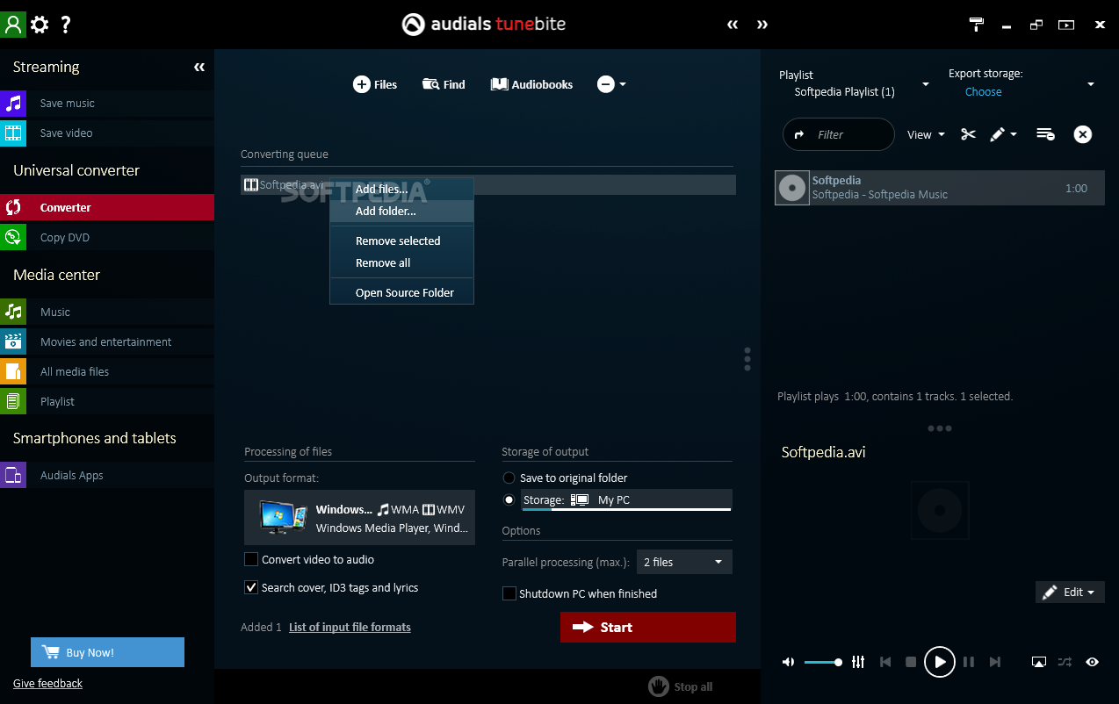Enable Shutdown PC when finished

pyautogui.click(x=509, y=593)
